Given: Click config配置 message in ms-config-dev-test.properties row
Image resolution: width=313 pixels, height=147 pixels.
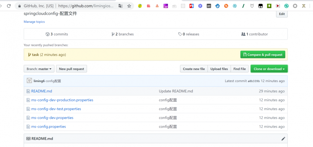Looking at the screenshot, I should (168, 109).
